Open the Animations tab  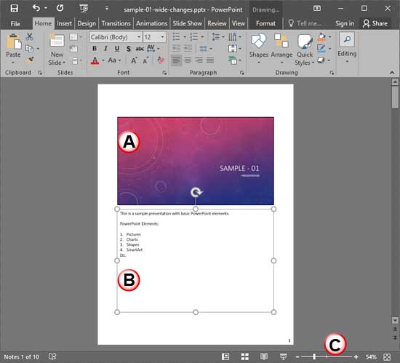click(x=151, y=23)
